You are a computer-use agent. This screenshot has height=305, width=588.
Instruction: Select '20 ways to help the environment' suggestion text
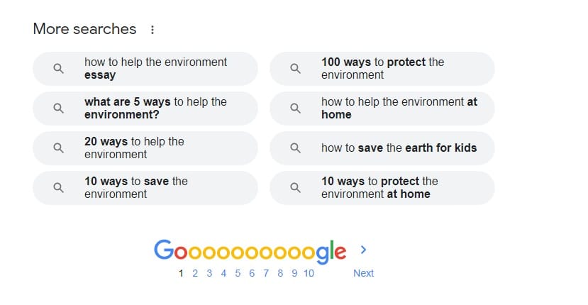134,148
